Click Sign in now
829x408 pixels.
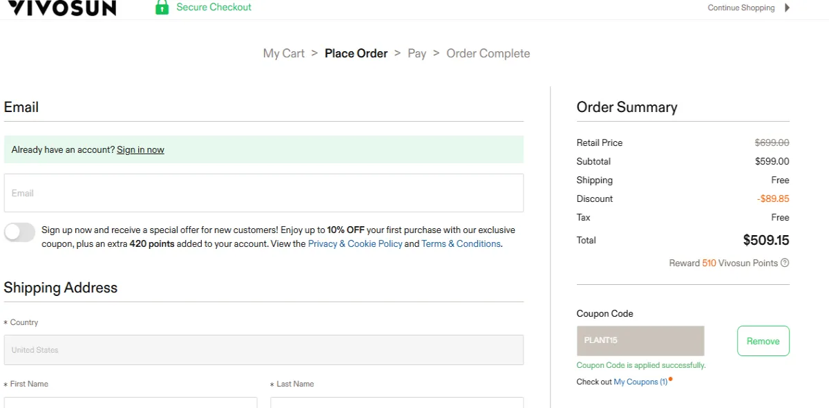pyautogui.click(x=140, y=149)
